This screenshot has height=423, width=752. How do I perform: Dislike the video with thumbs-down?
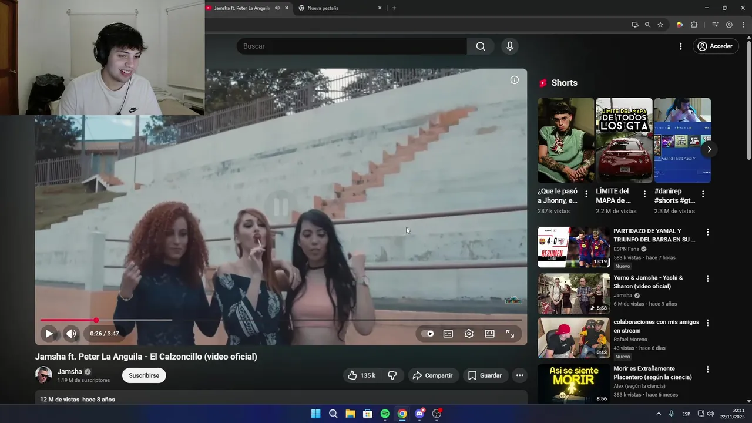(392, 375)
